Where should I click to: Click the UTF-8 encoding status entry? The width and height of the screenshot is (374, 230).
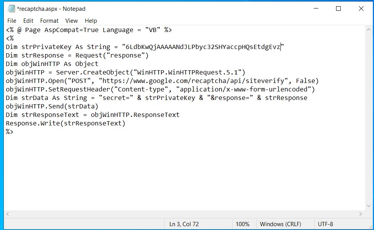(x=325, y=224)
